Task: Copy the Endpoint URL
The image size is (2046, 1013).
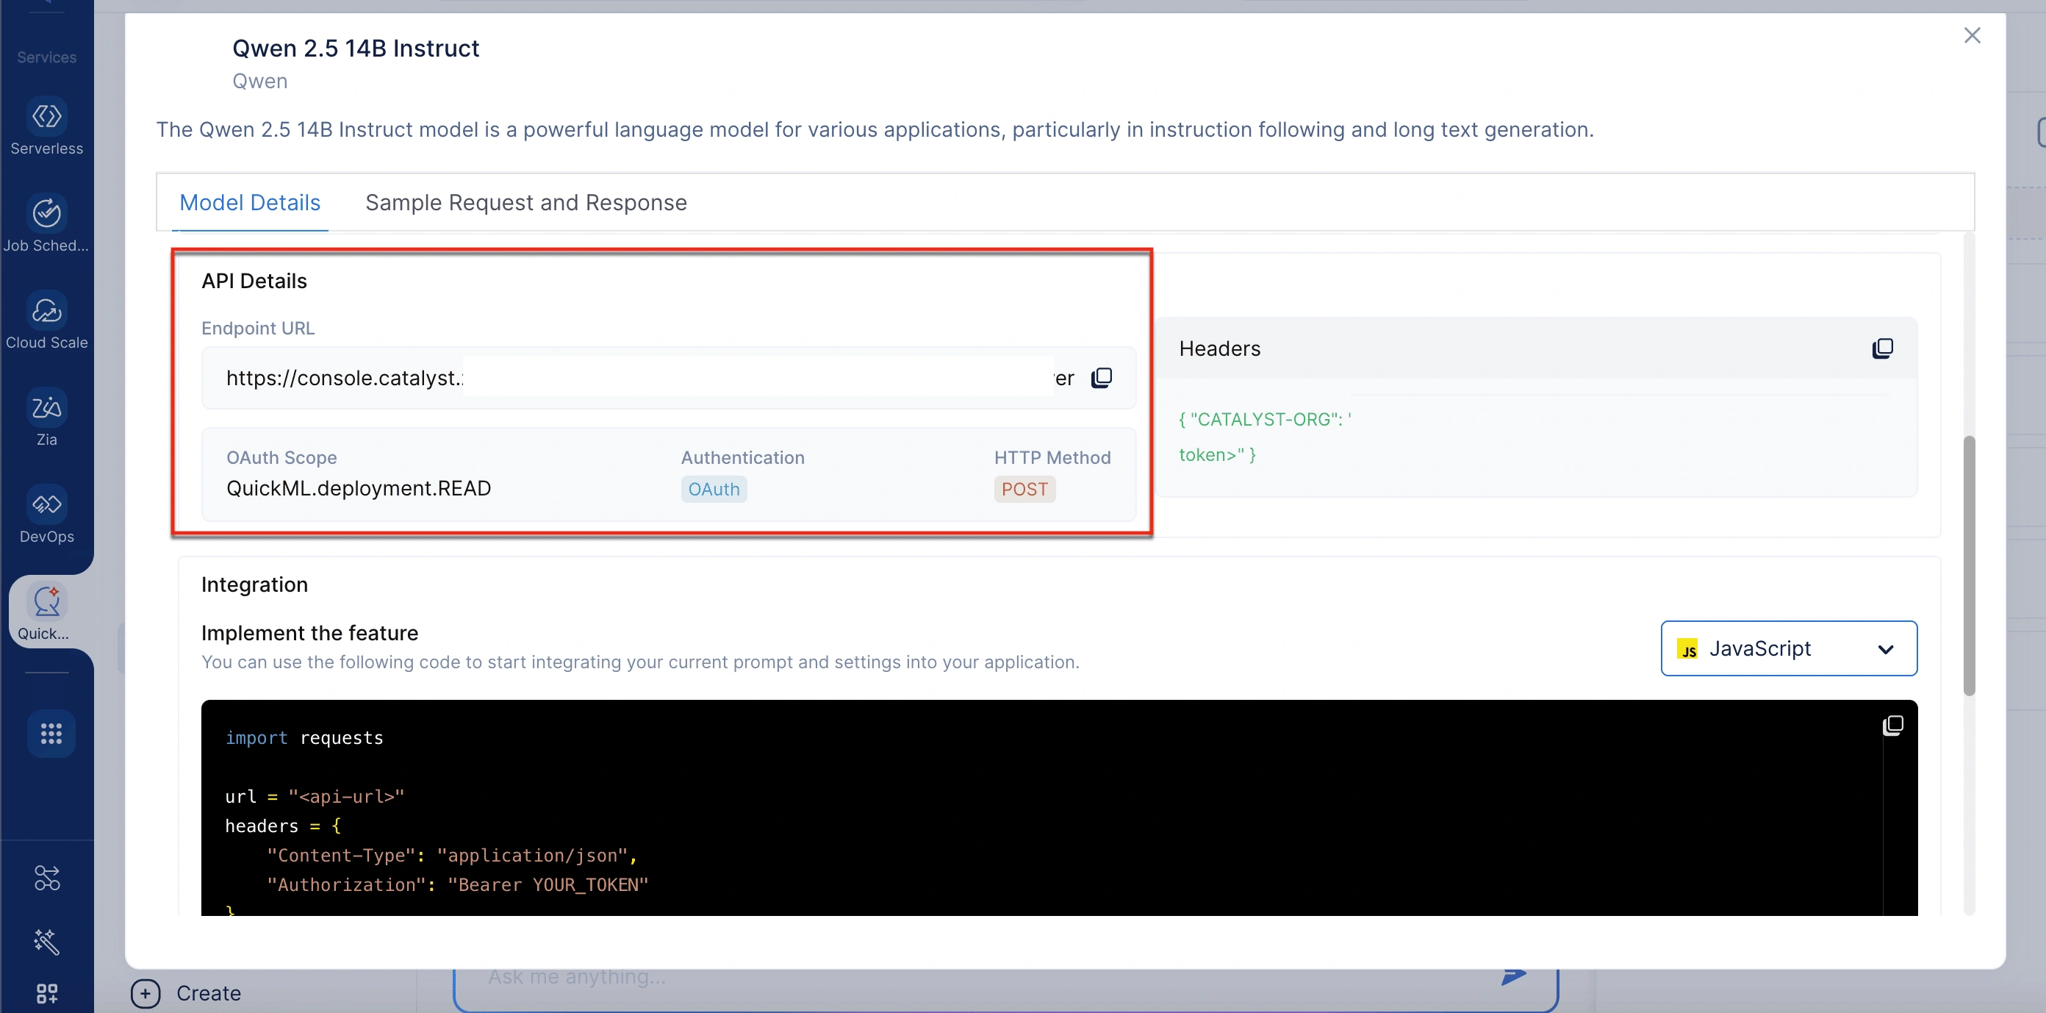Action: 1102,378
